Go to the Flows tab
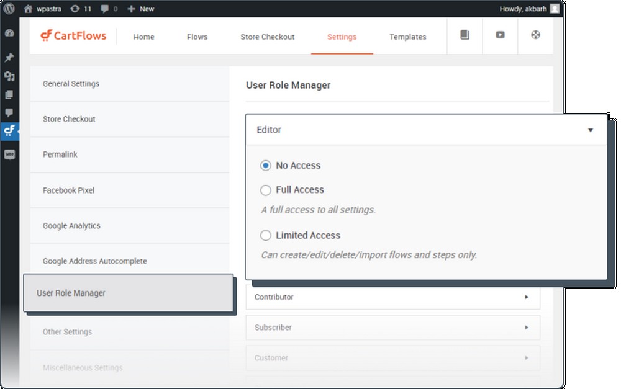Screen dimensions: 621x389 (x=197, y=37)
